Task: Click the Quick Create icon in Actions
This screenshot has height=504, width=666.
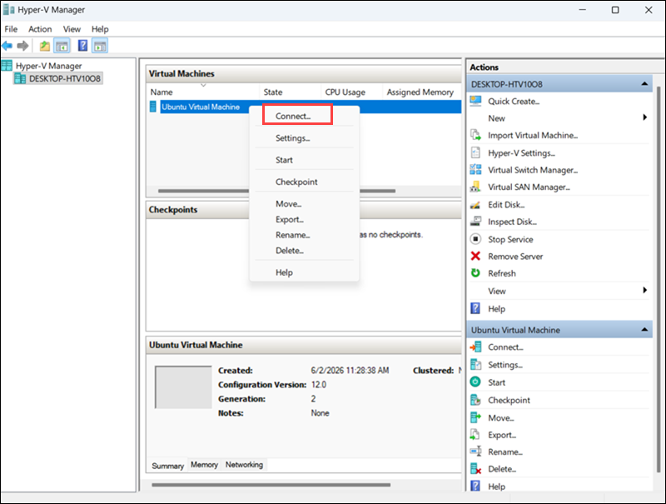Action: [x=475, y=101]
